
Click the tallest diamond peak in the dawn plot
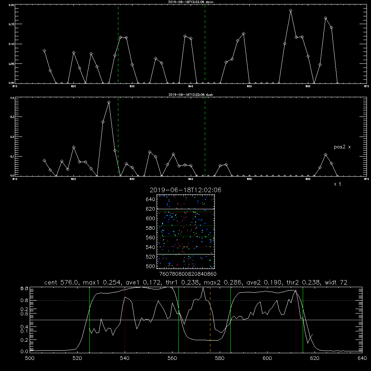click(291, 11)
